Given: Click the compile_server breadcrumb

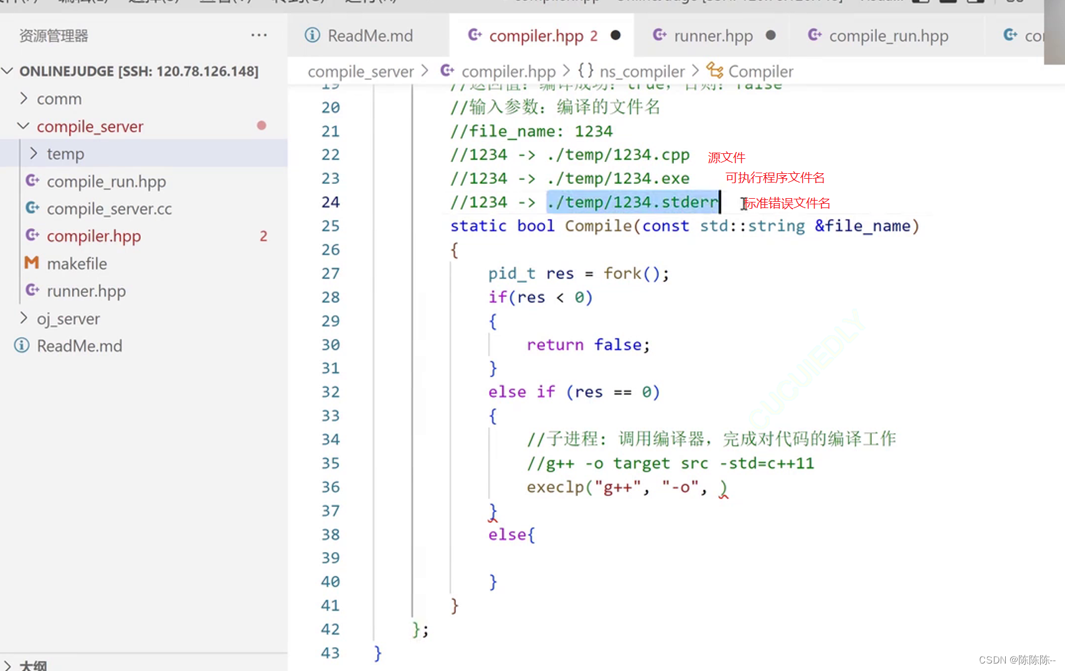Looking at the screenshot, I should point(361,72).
